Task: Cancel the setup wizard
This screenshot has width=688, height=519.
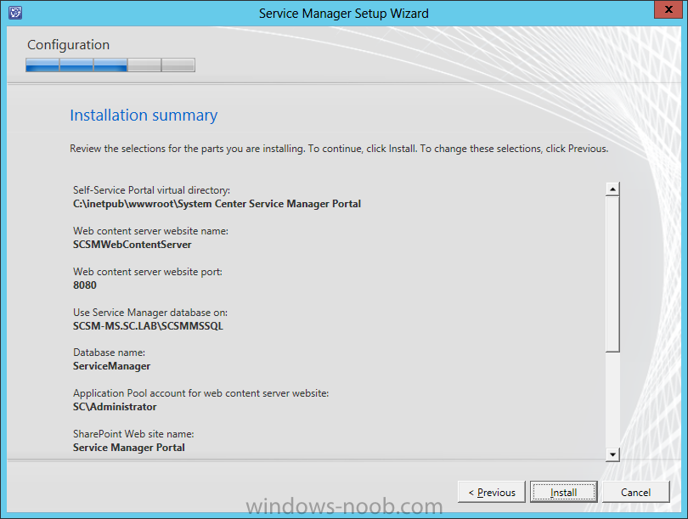Action: coord(636,492)
